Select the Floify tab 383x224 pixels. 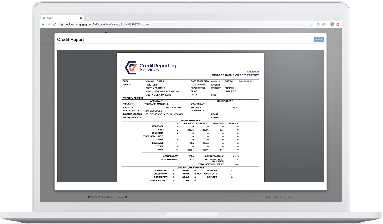point(59,18)
